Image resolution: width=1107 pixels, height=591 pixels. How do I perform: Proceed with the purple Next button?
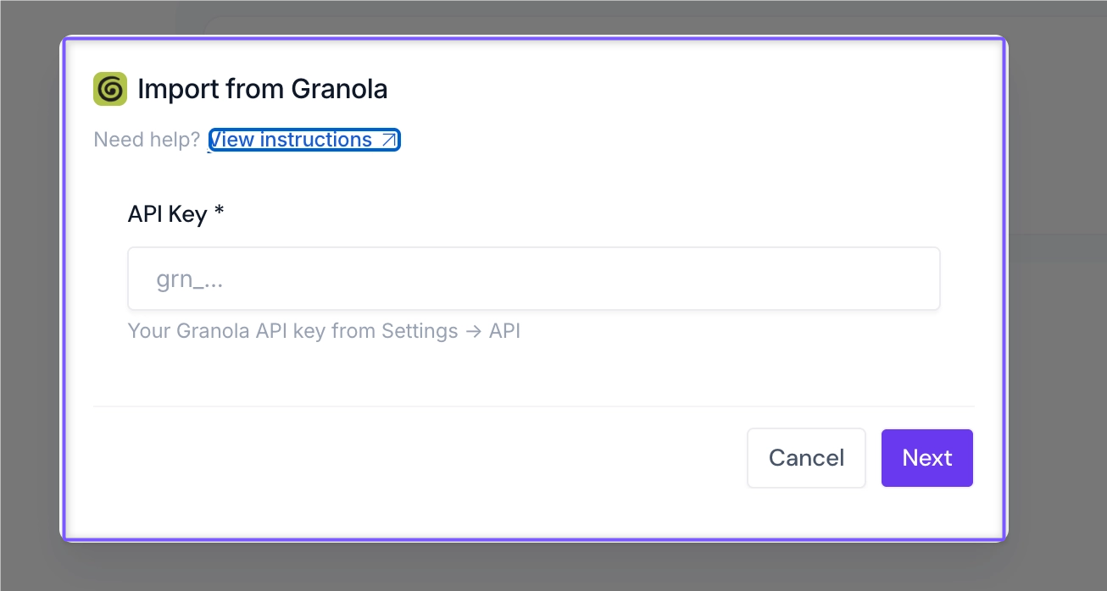(927, 458)
